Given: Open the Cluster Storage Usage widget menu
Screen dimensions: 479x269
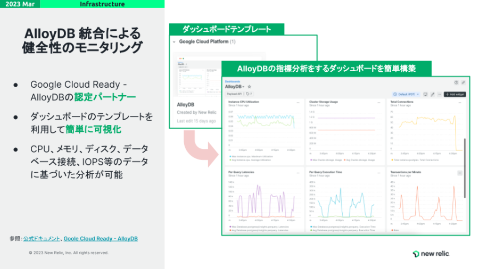Looking at the screenshot, I should tap(379, 103).
